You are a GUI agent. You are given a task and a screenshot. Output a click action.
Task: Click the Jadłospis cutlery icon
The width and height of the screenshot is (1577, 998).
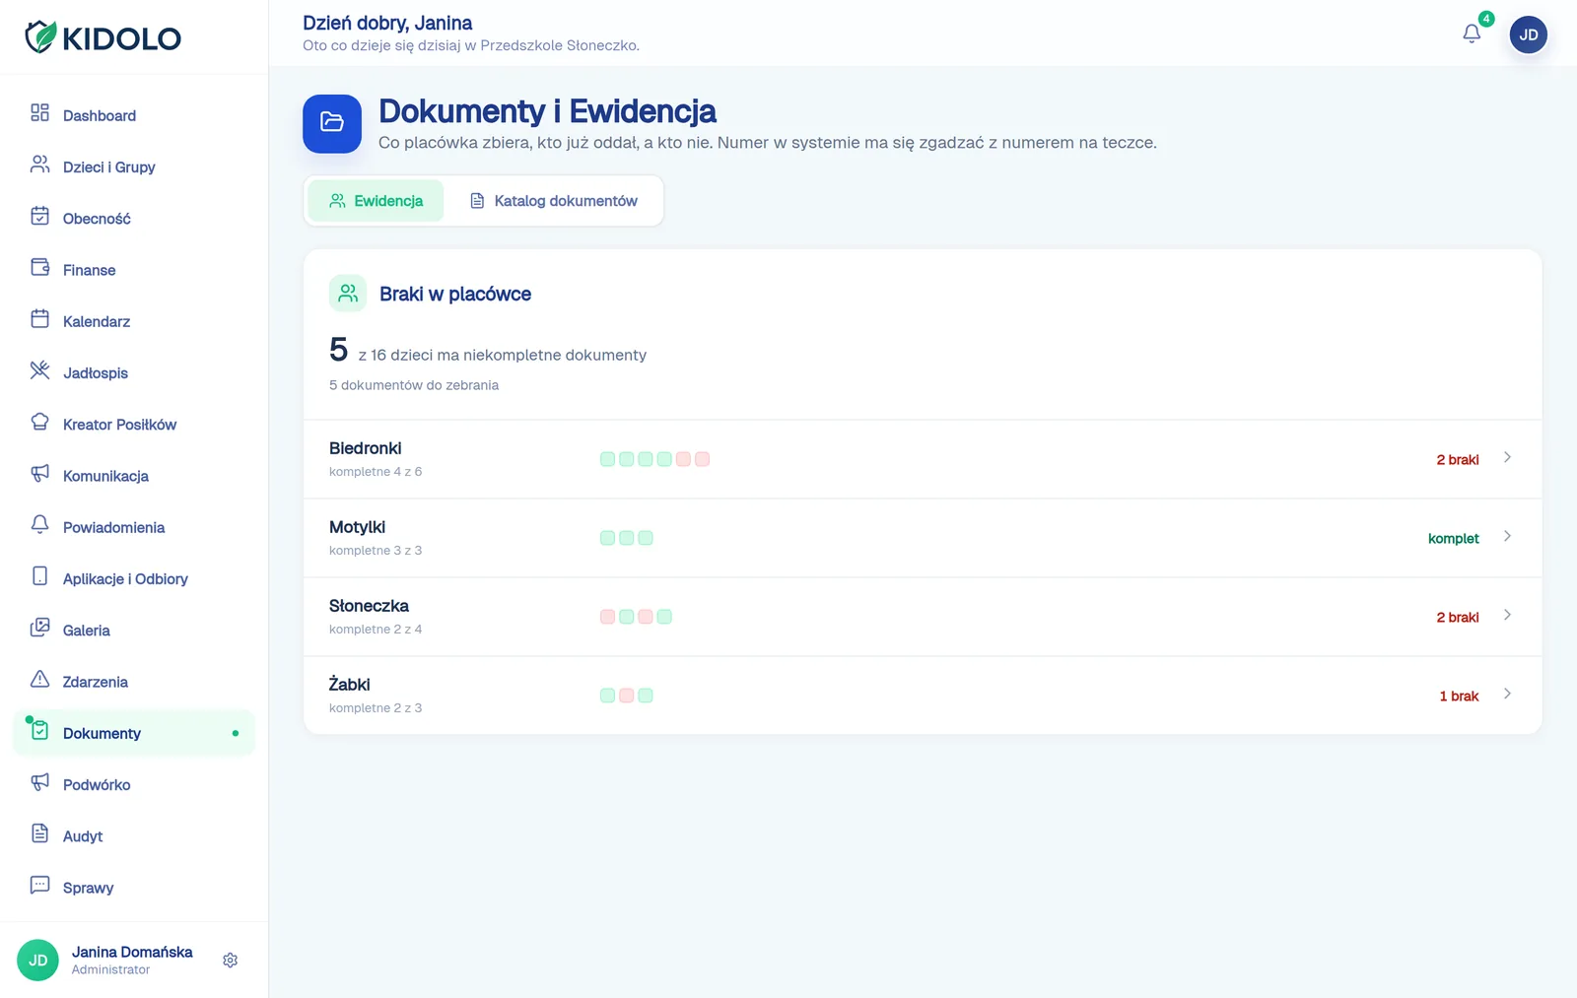tap(39, 370)
